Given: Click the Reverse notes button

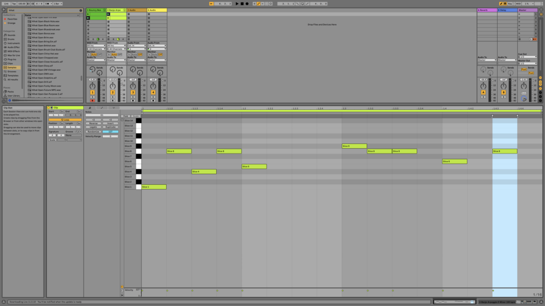Looking at the screenshot, I should click(x=93, y=123).
